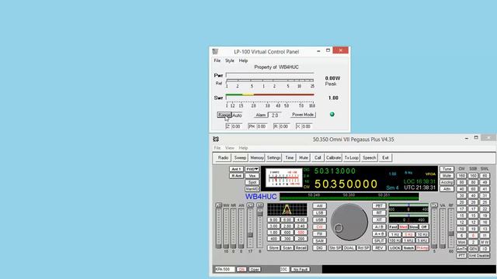This screenshot has width=497, height=279.
Task: Toggle the PTT button
Action: [x=461, y=256]
